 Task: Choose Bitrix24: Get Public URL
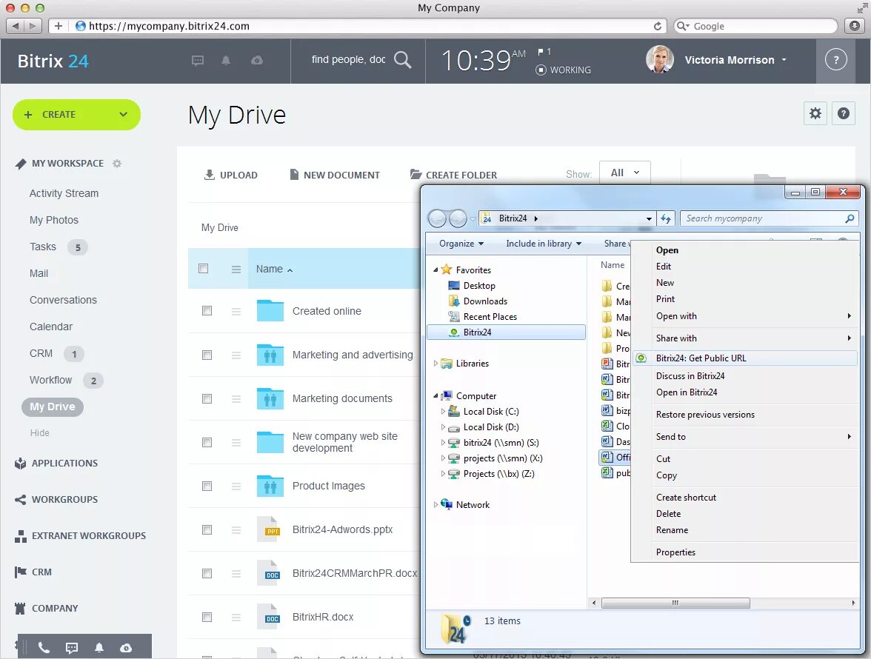tap(745, 358)
